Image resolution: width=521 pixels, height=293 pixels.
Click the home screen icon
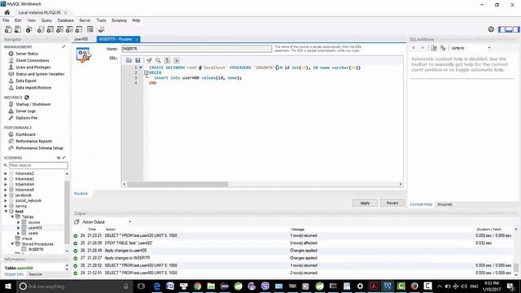tap(7, 12)
